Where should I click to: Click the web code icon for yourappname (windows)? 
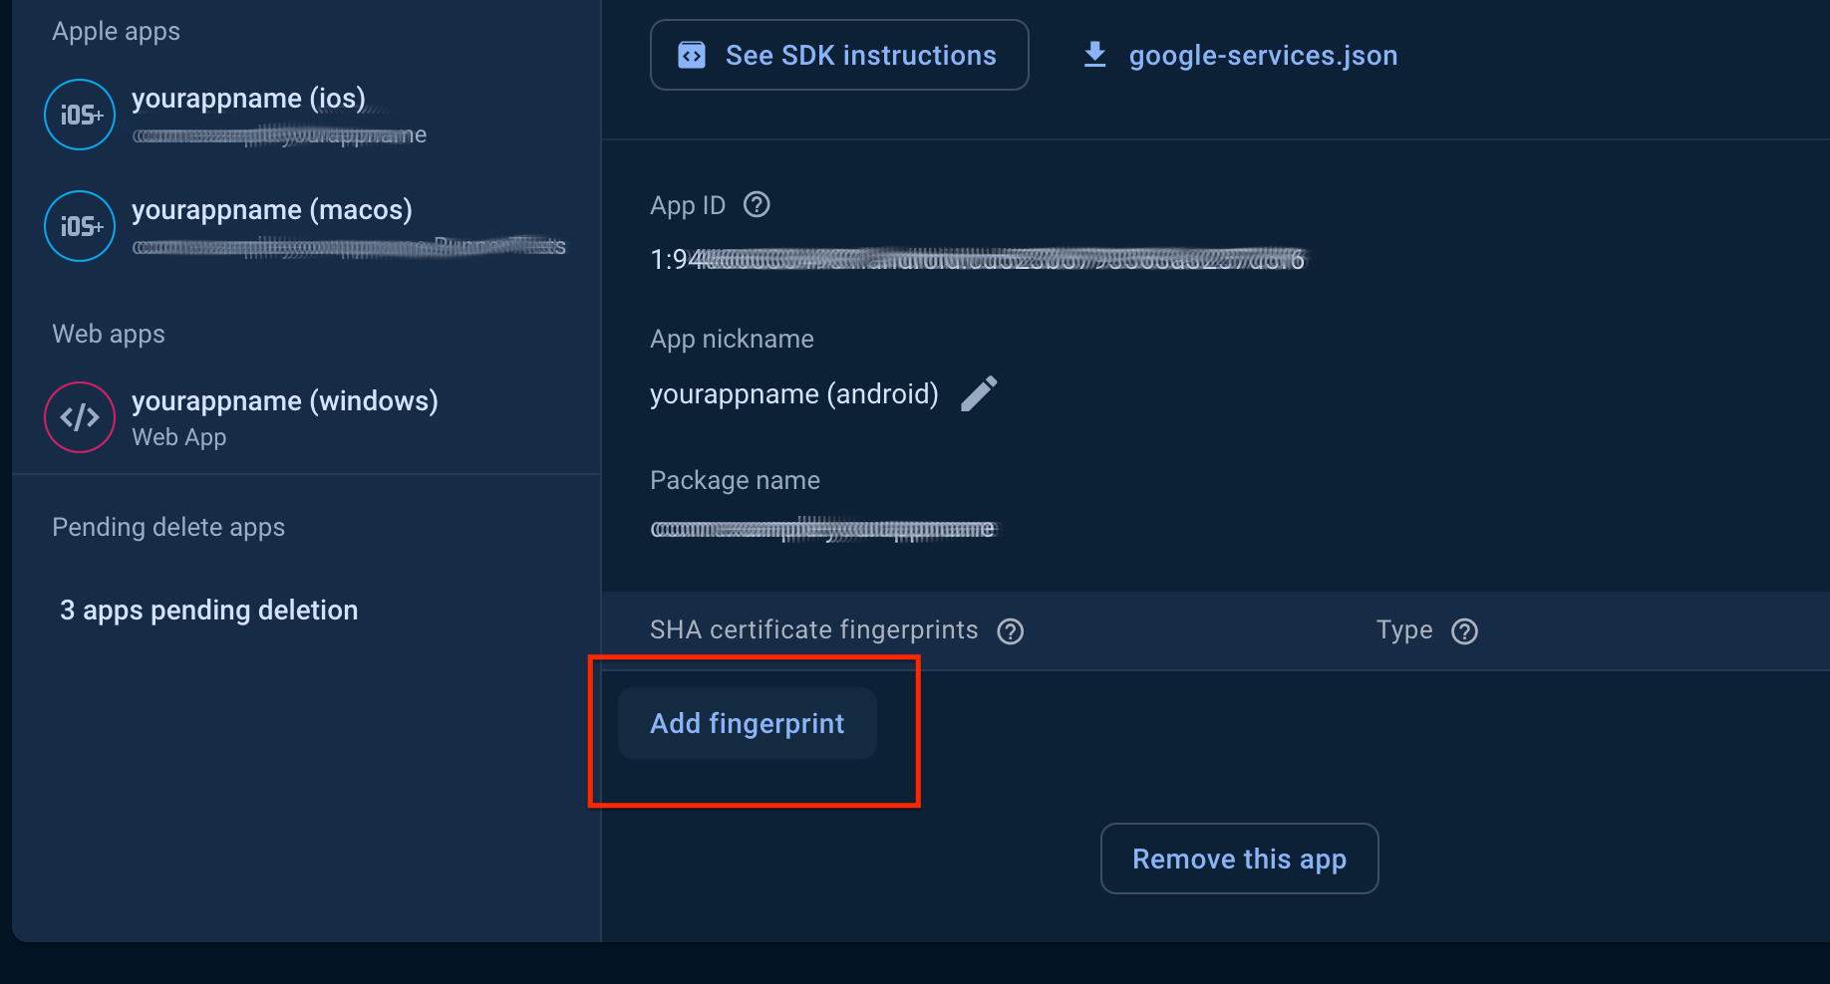coord(80,417)
